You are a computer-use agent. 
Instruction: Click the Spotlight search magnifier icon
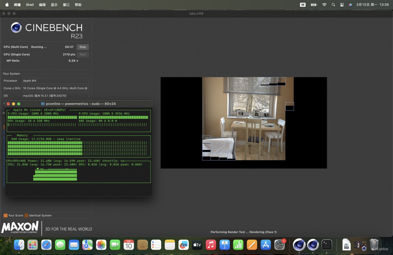pyautogui.click(x=333, y=5)
